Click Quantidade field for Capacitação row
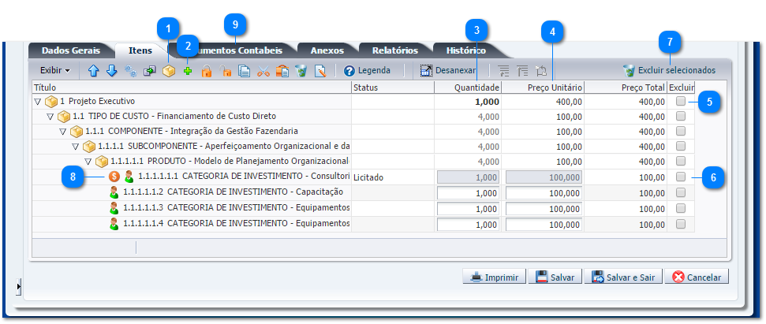The width and height of the screenshot is (766, 324). 469,192
